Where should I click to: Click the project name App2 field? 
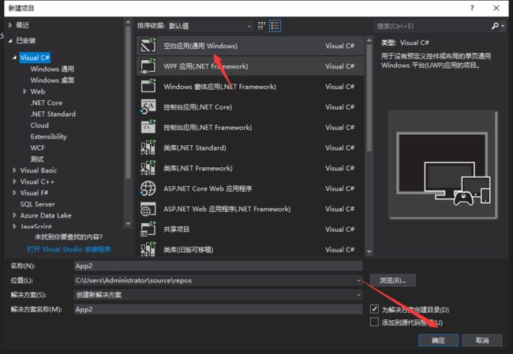pyautogui.click(x=218, y=266)
